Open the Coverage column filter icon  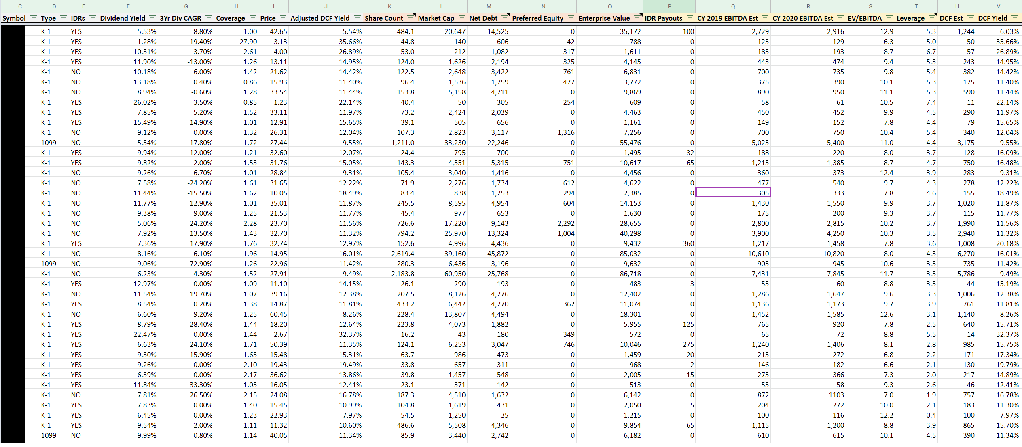click(x=253, y=18)
